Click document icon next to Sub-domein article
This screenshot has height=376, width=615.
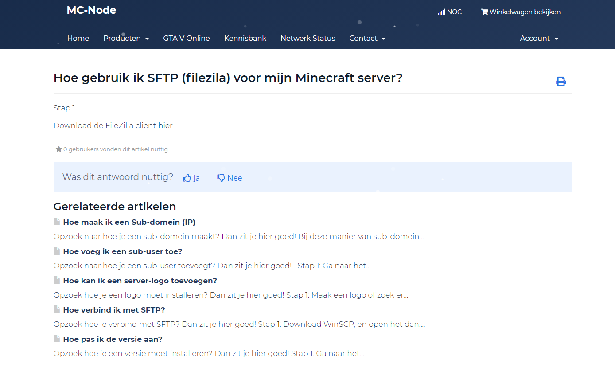pos(57,222)
